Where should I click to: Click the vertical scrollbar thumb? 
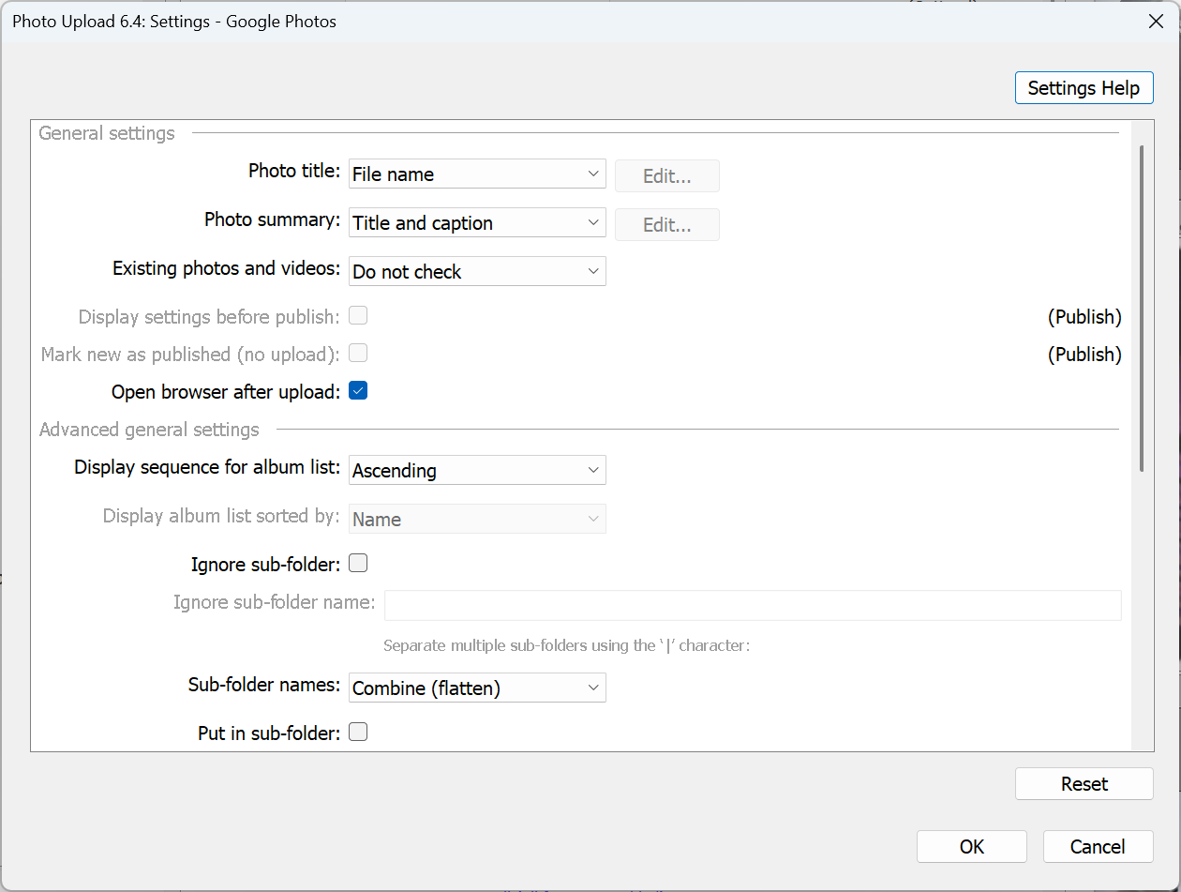coord(1141,308)
